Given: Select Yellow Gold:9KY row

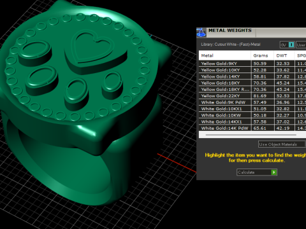Looking at the screenshot, I should tap(252, 64).
